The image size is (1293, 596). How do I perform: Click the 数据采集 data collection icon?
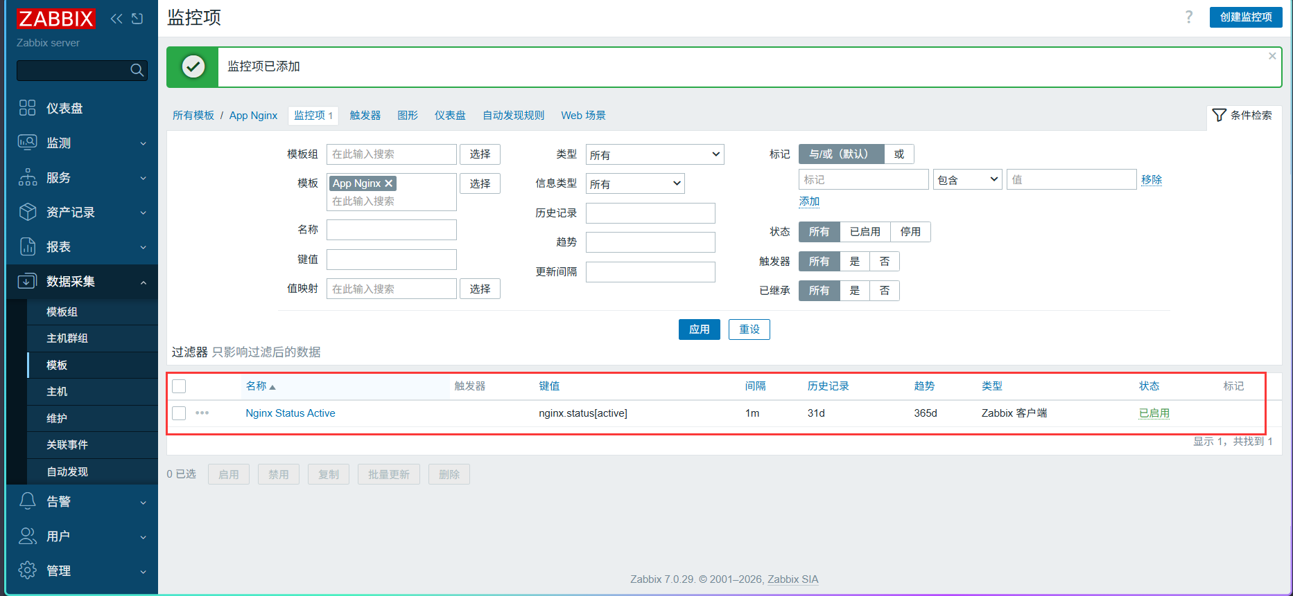point(27,281)
